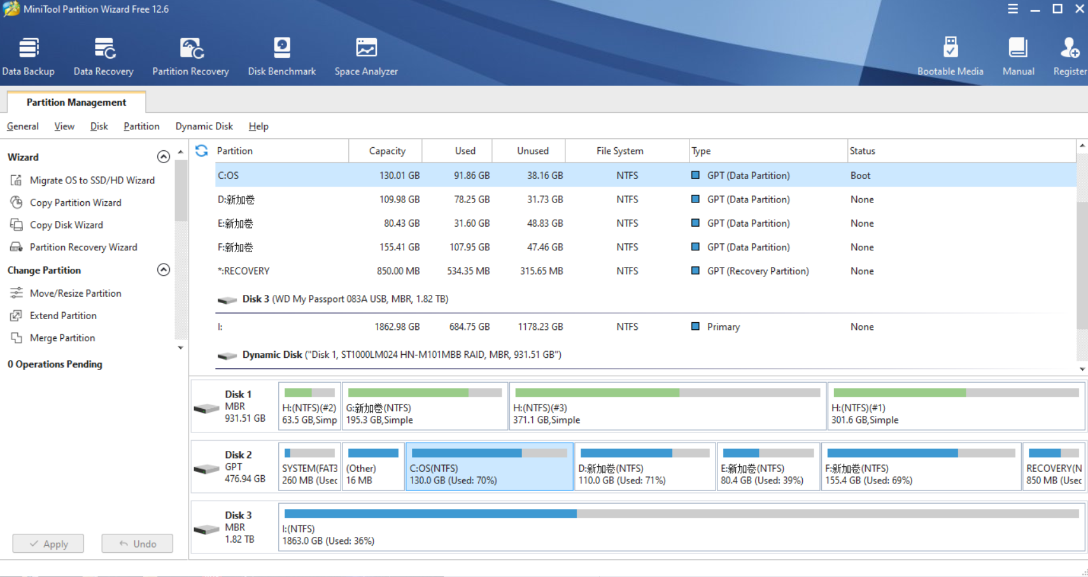Click Move/Resize Partition icon
Screen dimensions: 1088x577
coord(17,293)
